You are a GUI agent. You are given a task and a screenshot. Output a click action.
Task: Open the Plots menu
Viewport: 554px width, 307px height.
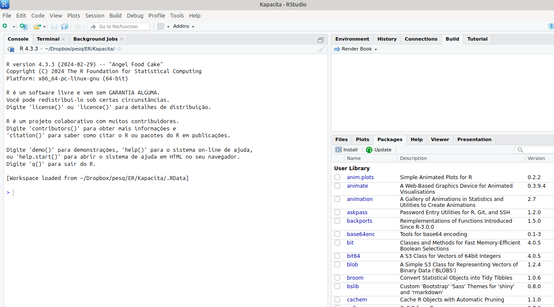click(x=74, y=15)
